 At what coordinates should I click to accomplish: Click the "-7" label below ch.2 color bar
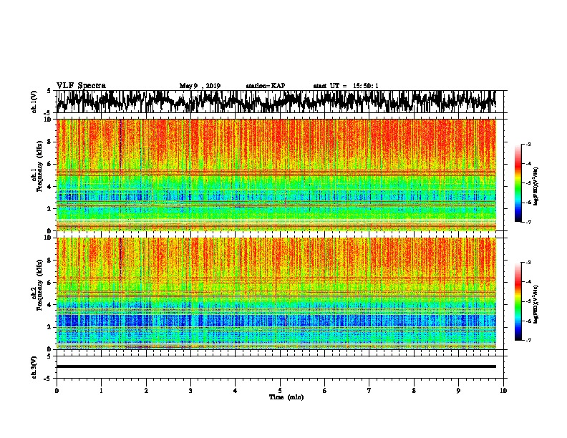pyautogui.click(x=528, y=340)
